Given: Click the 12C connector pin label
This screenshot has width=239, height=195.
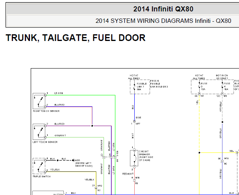Looking at the screenshot, I should pos(219,96).
